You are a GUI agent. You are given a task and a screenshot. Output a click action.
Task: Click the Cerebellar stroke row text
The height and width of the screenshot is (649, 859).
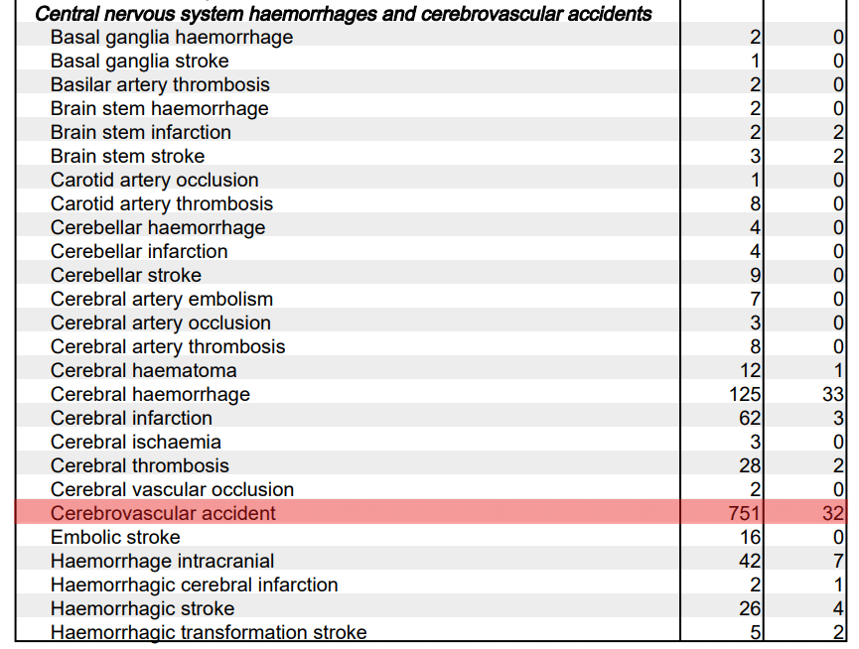(x=126, y=275)
